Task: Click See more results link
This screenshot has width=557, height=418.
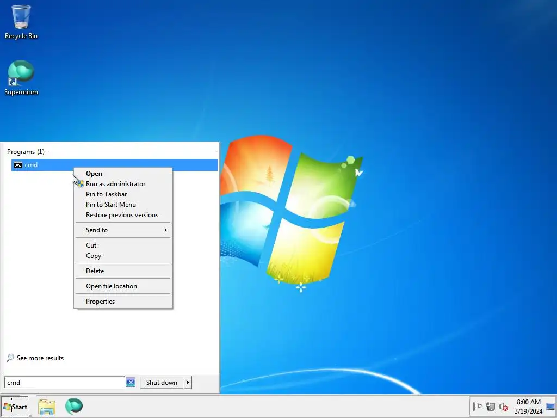Action: (x=40, y=358)
